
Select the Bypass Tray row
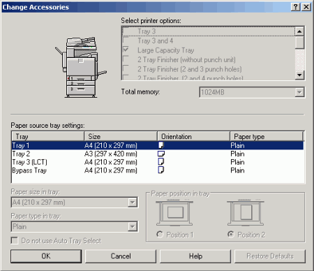tap(158, 170)
